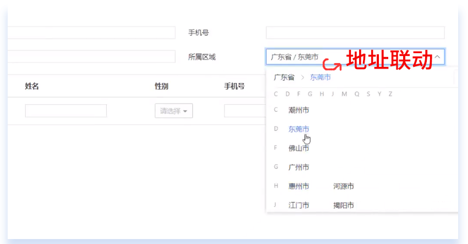The height and width of the screenshot is (244, 468).
Task: Click the 姓名 input in the table row
Action: 66,111
